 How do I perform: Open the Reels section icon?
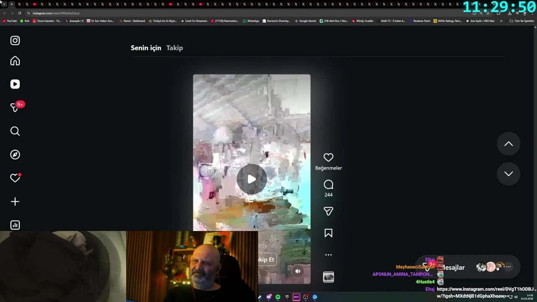pyautogui.click(x=15, y=84)
